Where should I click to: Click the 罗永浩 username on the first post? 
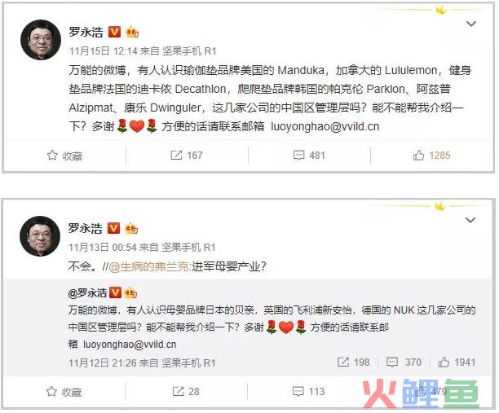click(x=86, y=32)
